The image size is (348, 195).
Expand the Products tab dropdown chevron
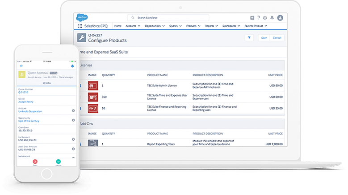point(199,26)
